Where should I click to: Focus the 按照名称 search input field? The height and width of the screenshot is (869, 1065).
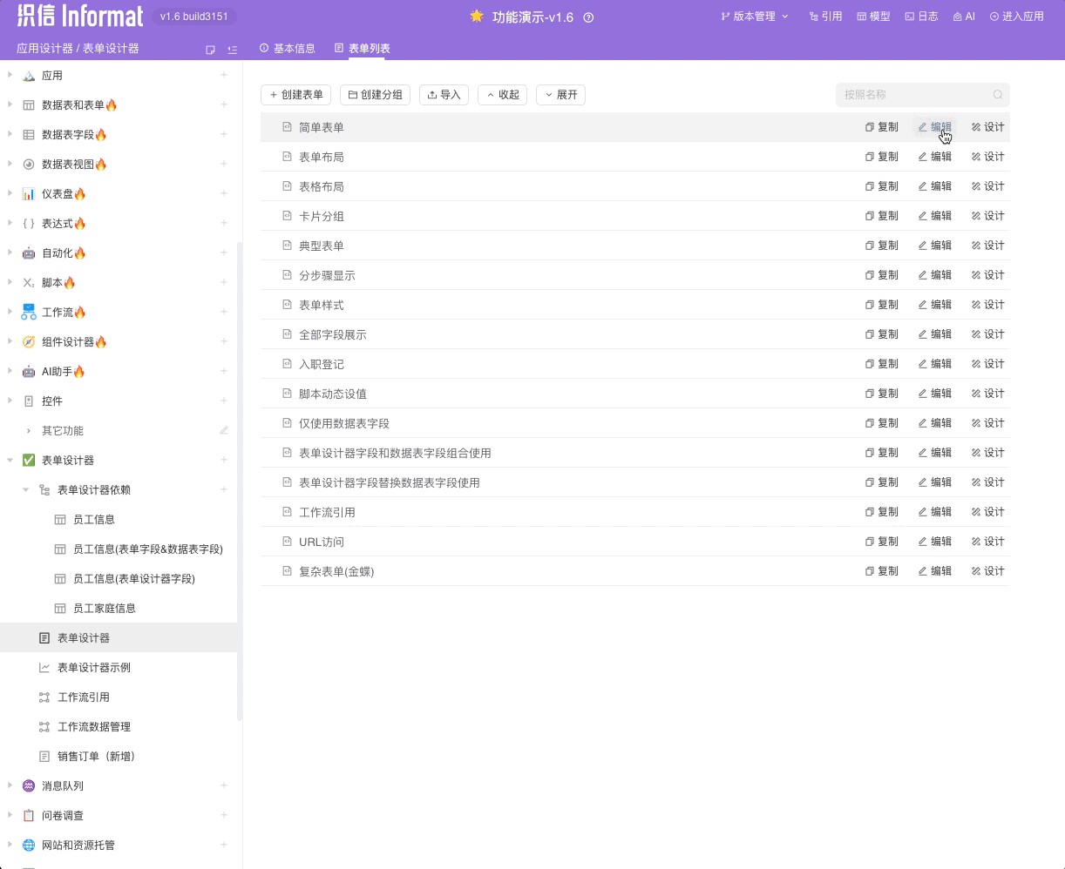[x=913, y=95]
